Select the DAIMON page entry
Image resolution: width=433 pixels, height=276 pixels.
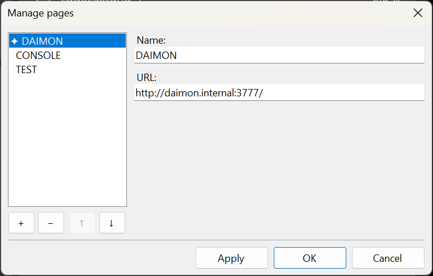click(43, 41)
